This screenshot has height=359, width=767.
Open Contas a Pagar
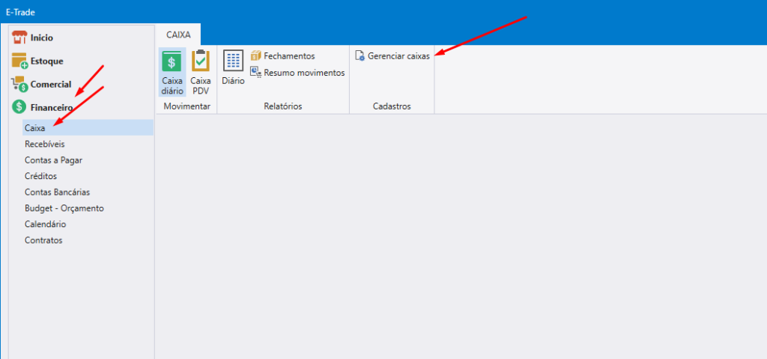(x=53, y=160)
